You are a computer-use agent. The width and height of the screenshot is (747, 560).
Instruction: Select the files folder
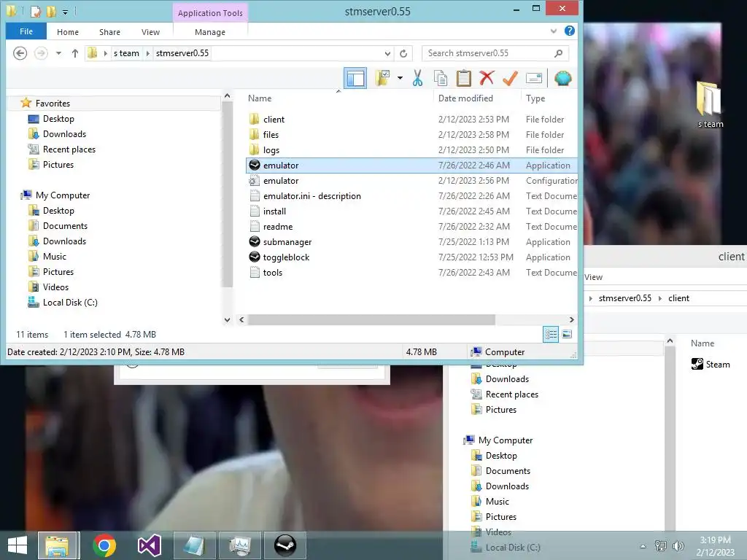[x=271, y=134]
